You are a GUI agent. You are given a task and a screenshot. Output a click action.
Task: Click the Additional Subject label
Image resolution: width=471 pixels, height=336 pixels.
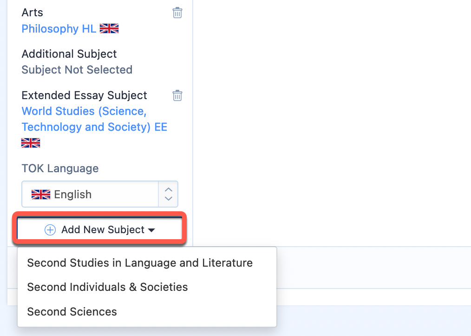point(69,54)
